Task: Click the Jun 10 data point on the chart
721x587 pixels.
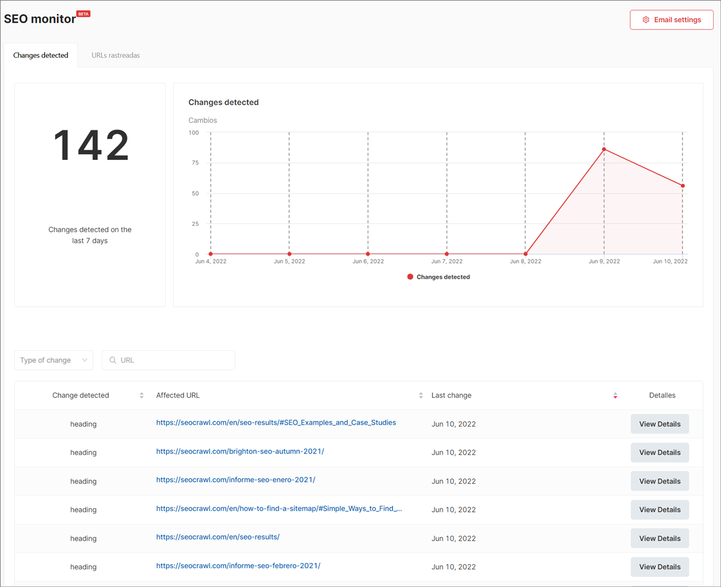Action: (x=682, y=186)
